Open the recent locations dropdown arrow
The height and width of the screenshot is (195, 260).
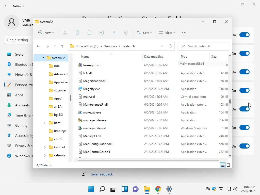[x=55, y=46]
